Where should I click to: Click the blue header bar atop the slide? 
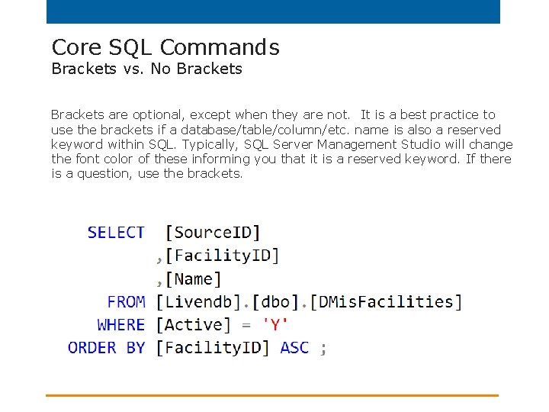click(x=273, y=11)
